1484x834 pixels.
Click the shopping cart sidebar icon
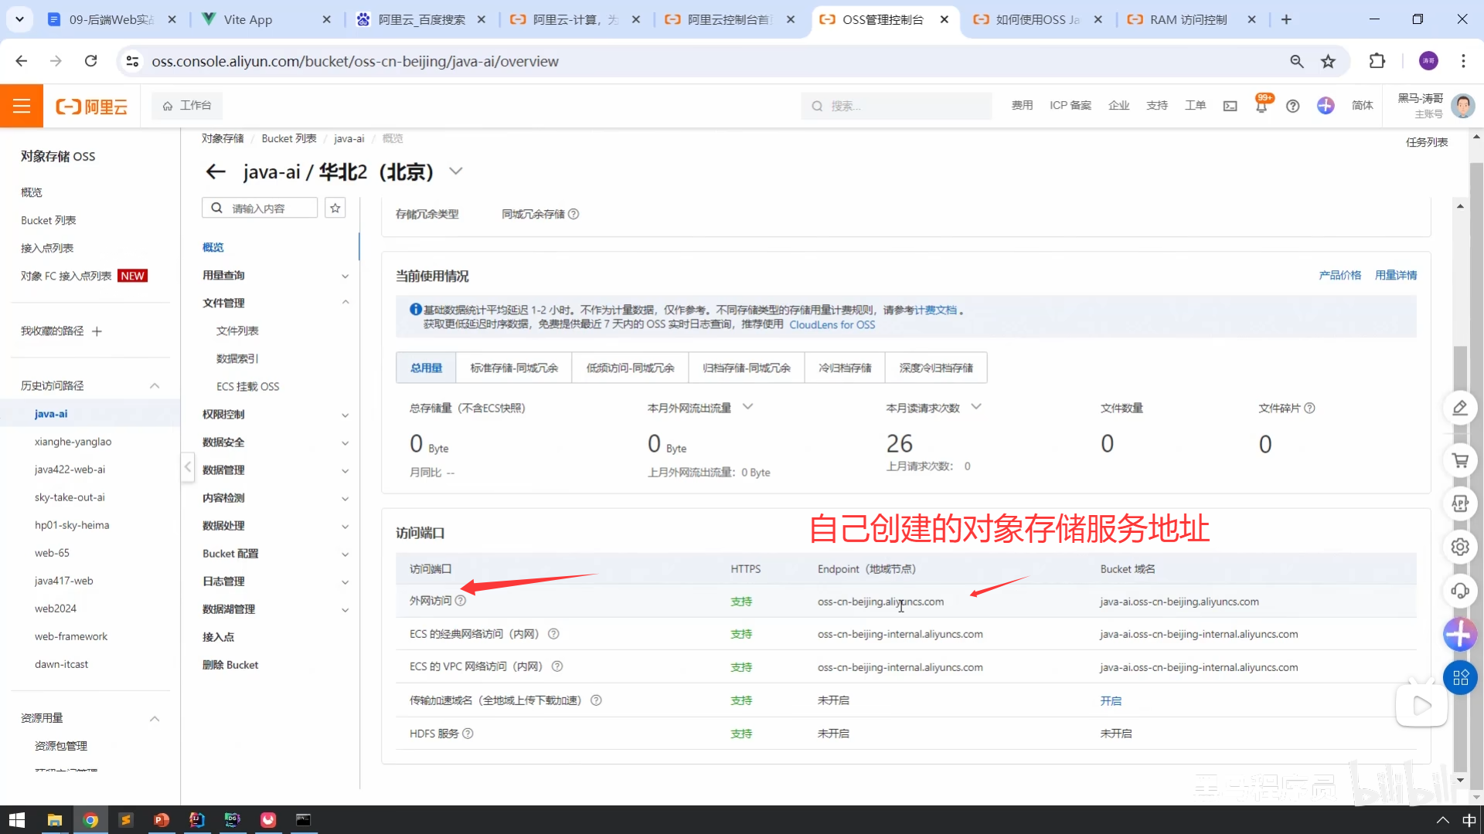(1459, 461)
